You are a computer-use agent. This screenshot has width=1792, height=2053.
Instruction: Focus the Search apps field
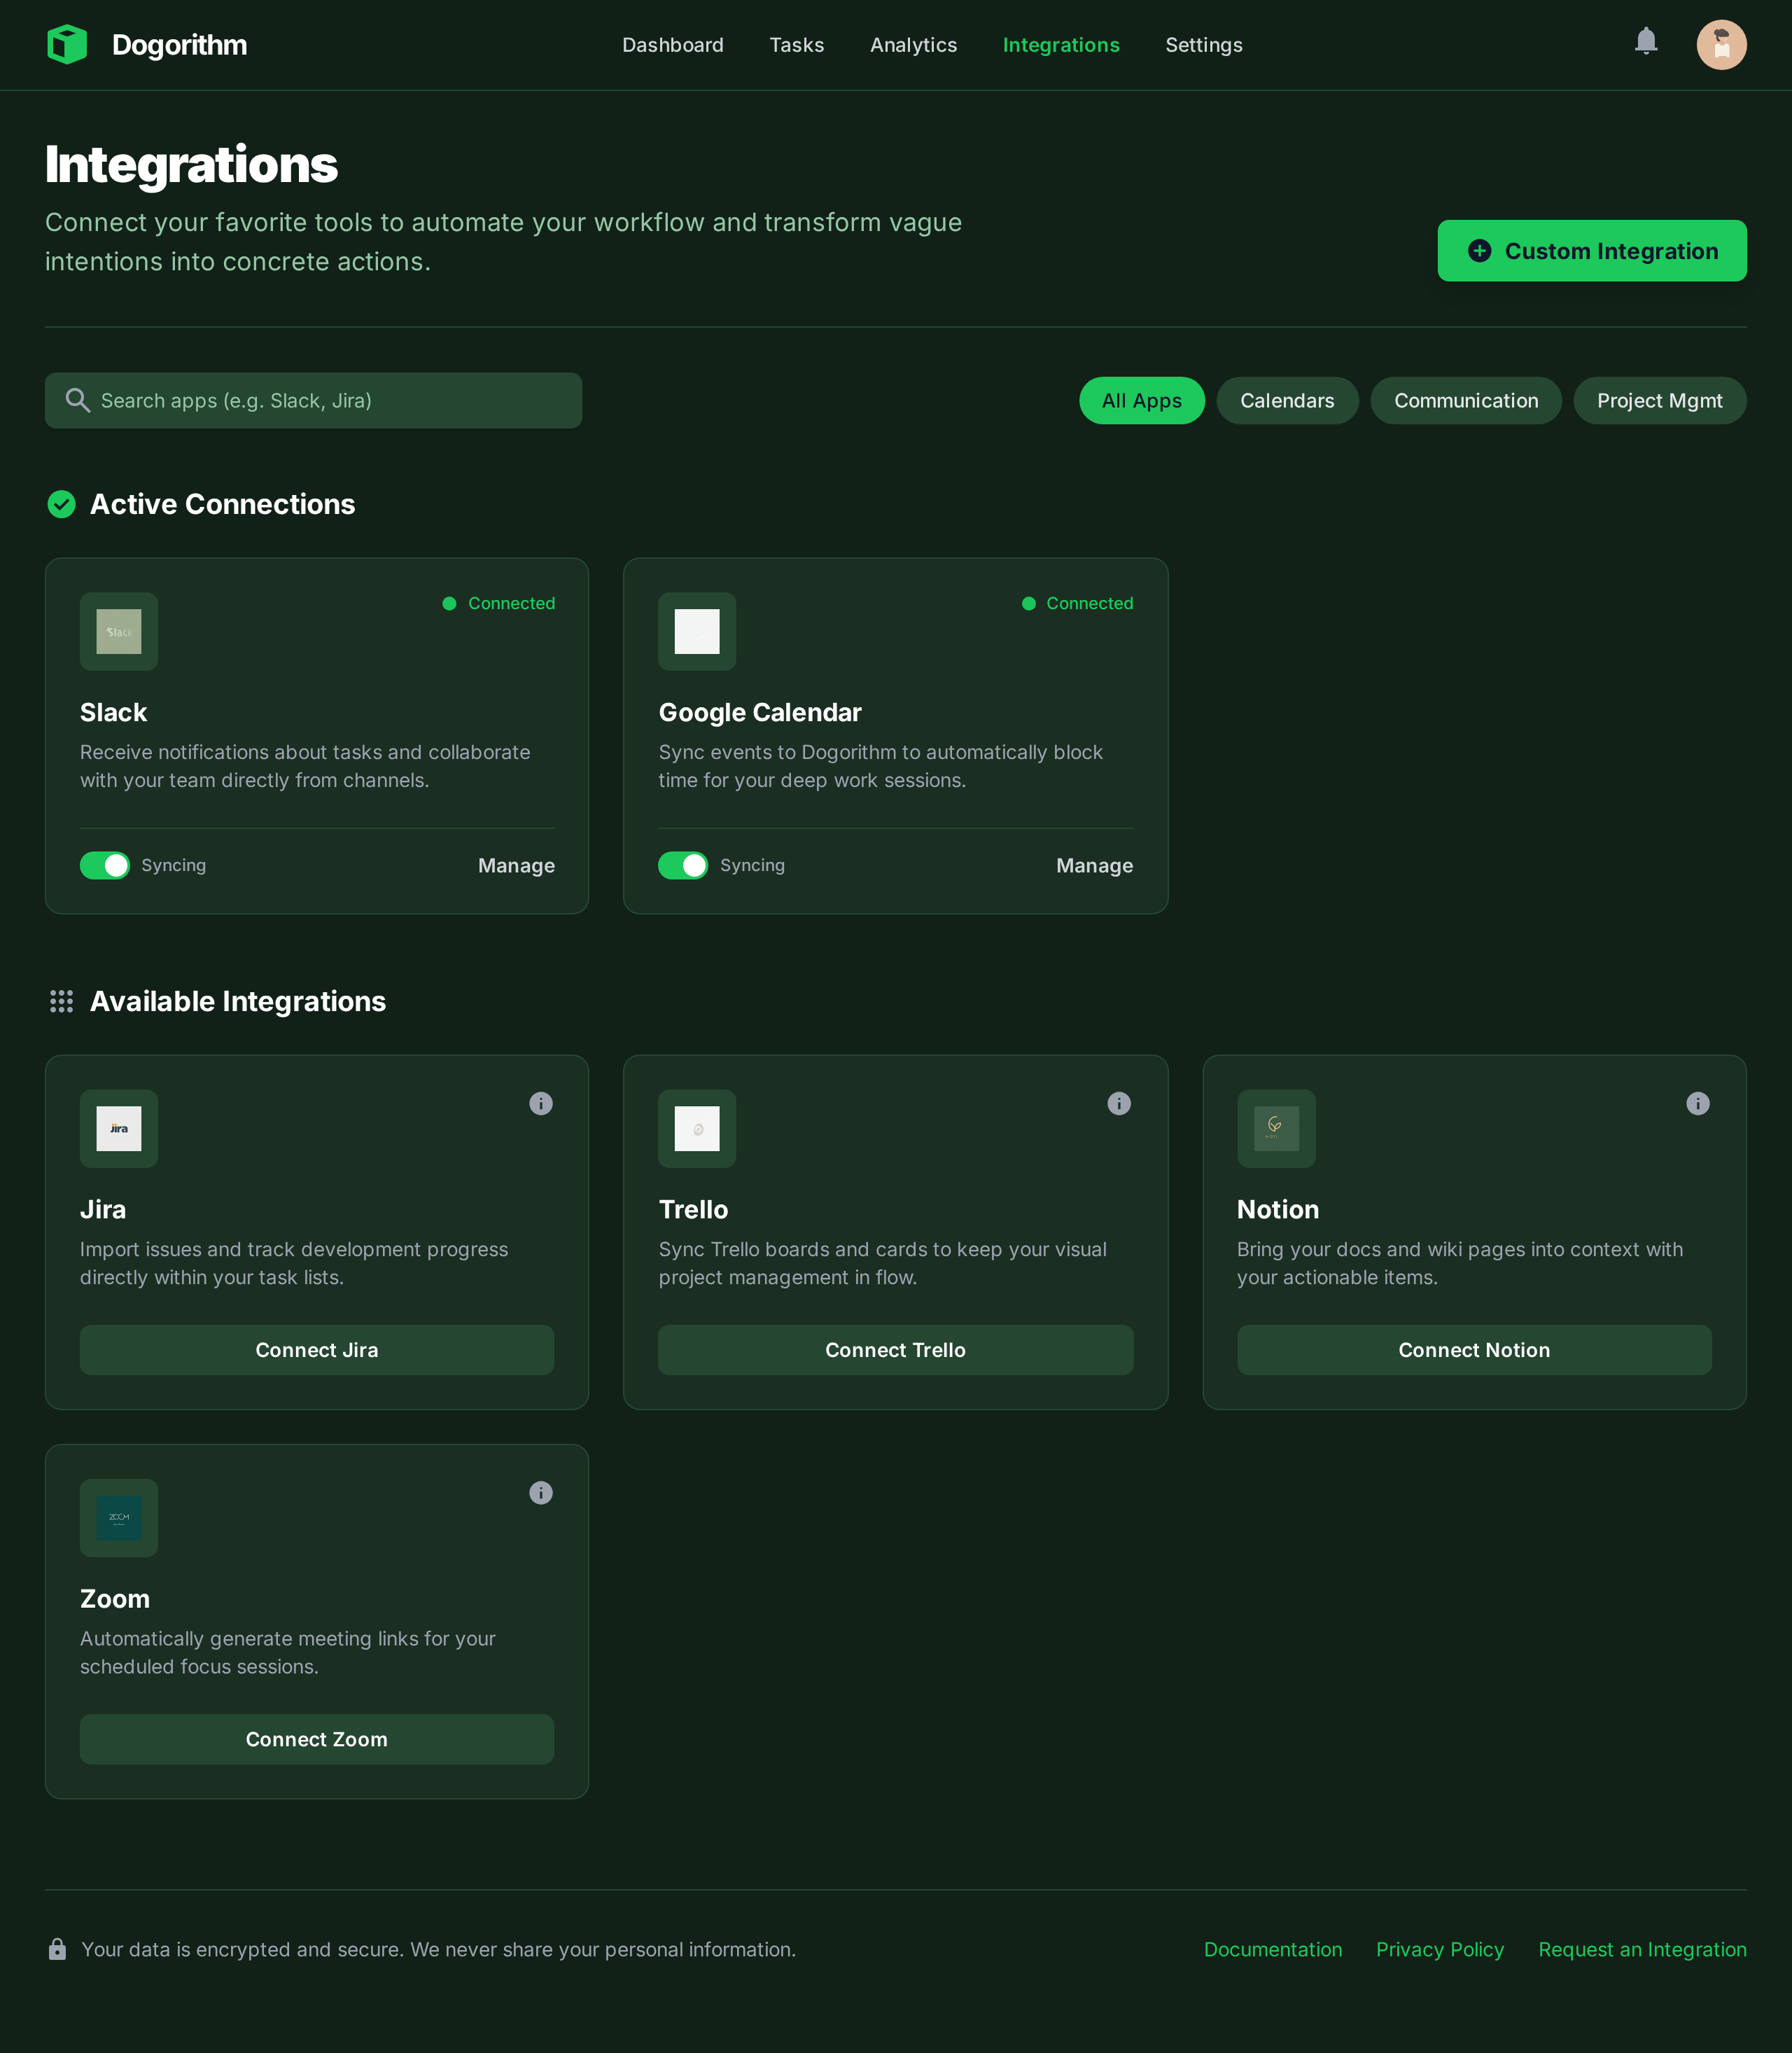tap(313, 401)
